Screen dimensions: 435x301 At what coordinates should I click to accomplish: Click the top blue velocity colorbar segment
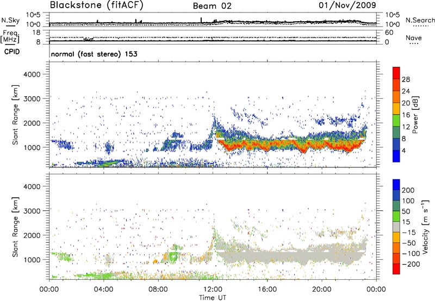point(396,185)
